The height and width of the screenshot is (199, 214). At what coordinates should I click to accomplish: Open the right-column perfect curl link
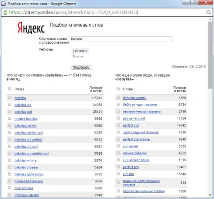pos(131,125)
